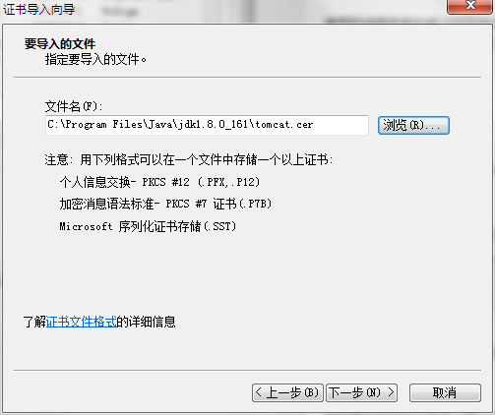The height and width of the screenshot is (415, 495).
Task: Click the 要导入的文件 heading
Action: point(60,44)
